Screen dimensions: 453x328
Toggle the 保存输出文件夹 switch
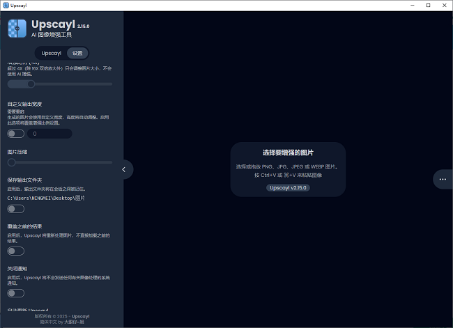[16, 209]
